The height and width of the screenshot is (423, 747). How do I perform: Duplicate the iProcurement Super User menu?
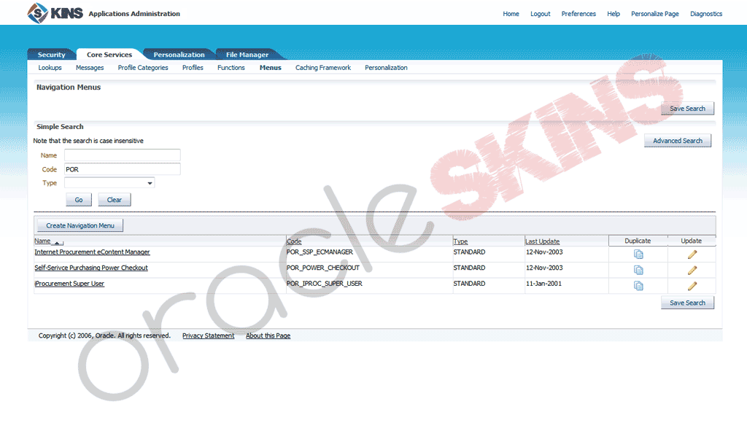coord(638,286)
